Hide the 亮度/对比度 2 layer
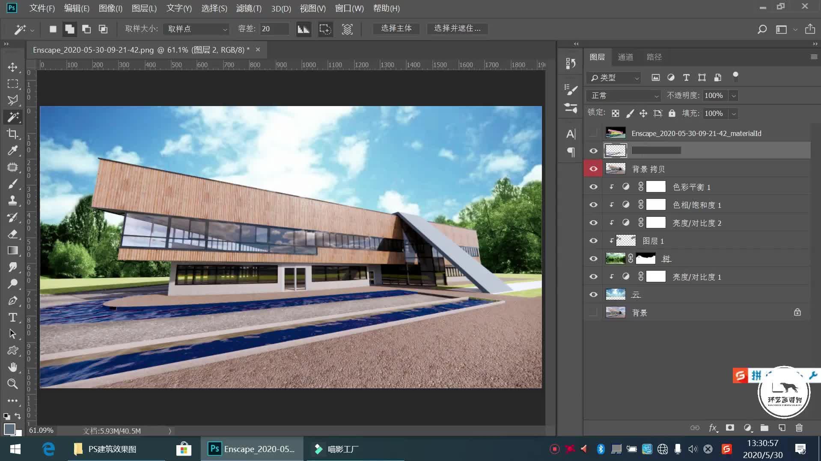 593,223
